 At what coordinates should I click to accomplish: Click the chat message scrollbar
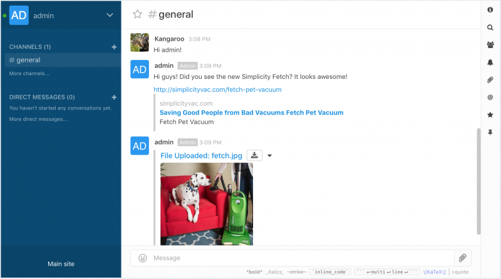(x=478, y=181)
